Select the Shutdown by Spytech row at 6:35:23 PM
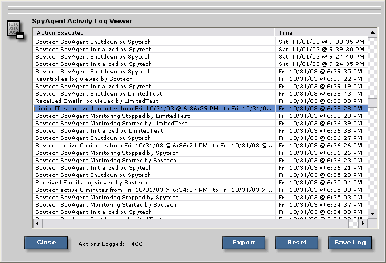Screen dimensions: 386x263 point(200,175)
